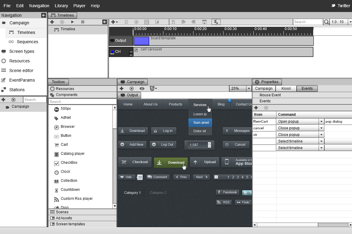Click the Twitter bird icon
This screenshot has height=234, width=352.
click(x=333, y=6)
